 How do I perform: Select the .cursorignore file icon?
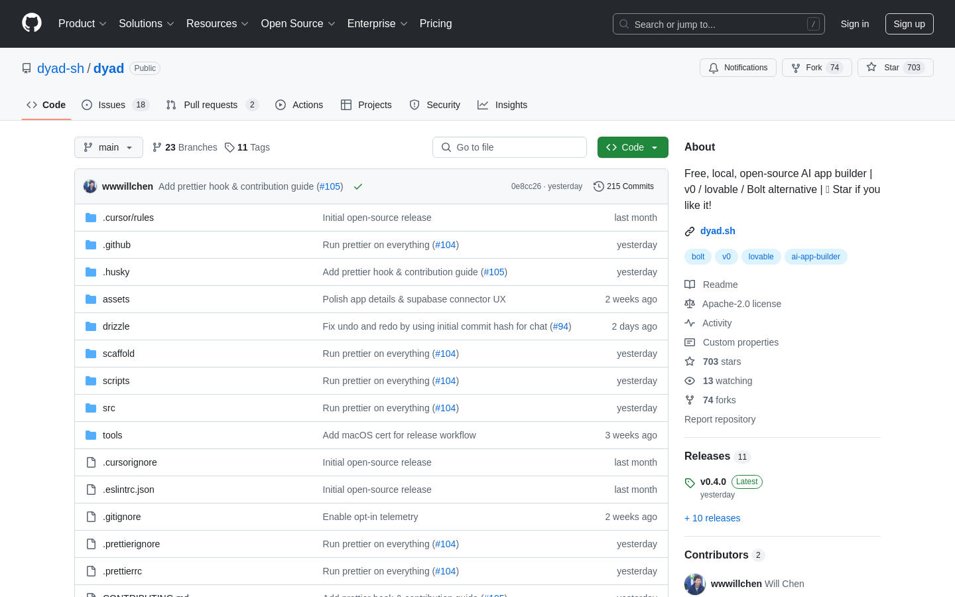(x=91, y=462)
